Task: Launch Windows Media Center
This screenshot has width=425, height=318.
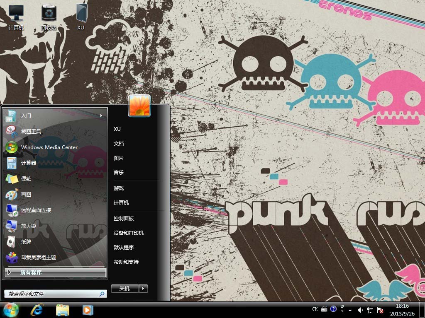Action: [x=49, y=147]
